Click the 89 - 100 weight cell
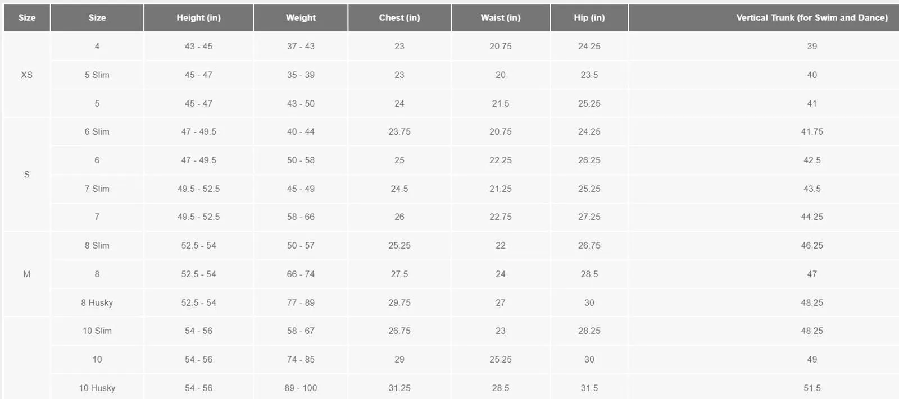Viewport: 899px width, 399px height. [301, 388]
